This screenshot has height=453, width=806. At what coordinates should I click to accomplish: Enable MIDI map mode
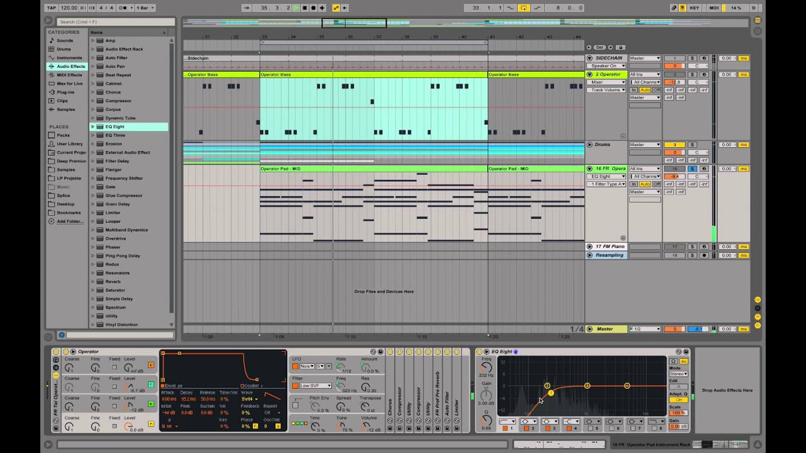point(713,8)
